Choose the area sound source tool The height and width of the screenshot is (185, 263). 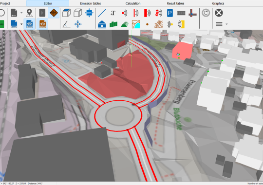point(147,13)
